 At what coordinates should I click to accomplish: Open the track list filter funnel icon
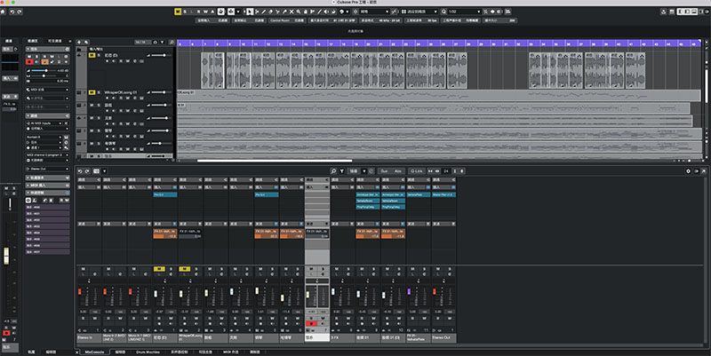[x=163, y=42]
